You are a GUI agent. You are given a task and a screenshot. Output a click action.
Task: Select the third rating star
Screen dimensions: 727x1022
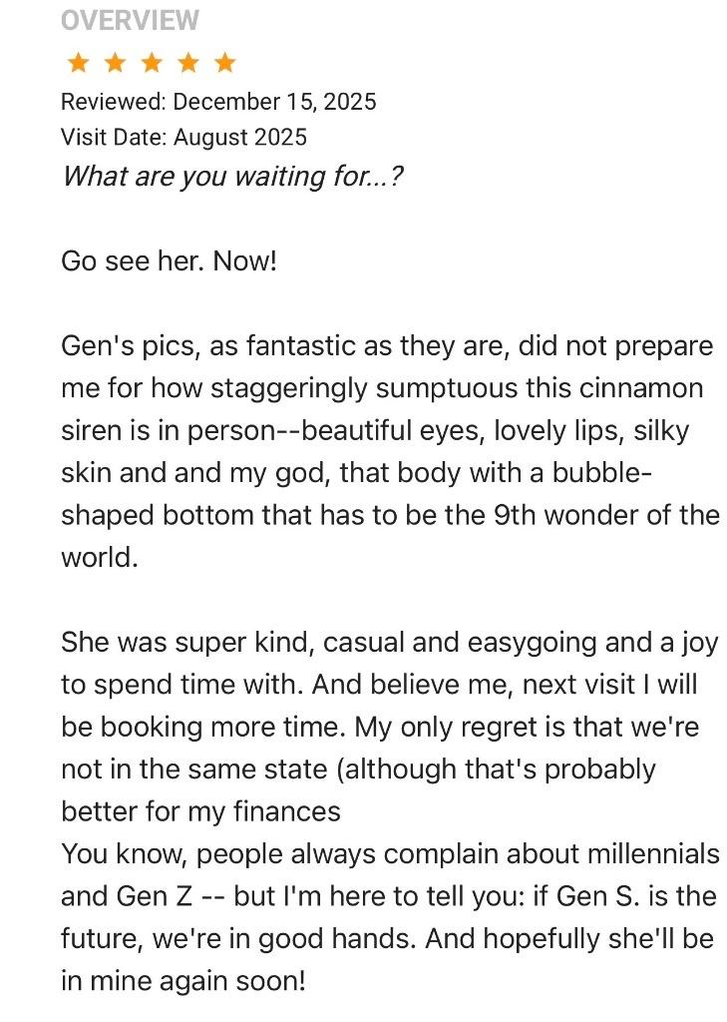152,64
